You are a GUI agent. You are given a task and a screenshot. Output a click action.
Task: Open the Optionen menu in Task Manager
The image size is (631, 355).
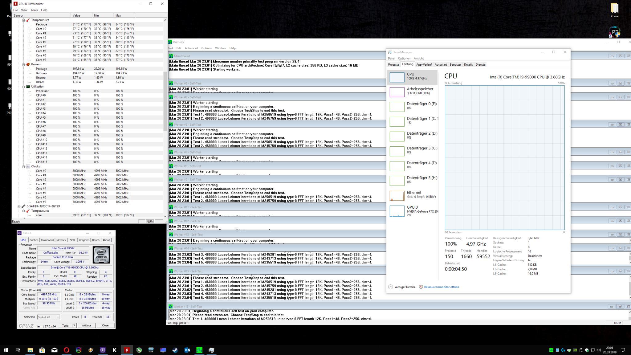point(404,58)
